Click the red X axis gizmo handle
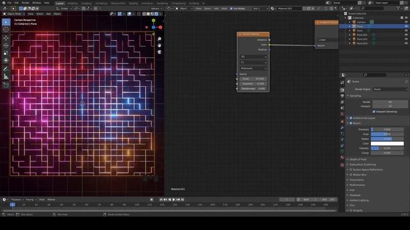 (160, 27)
